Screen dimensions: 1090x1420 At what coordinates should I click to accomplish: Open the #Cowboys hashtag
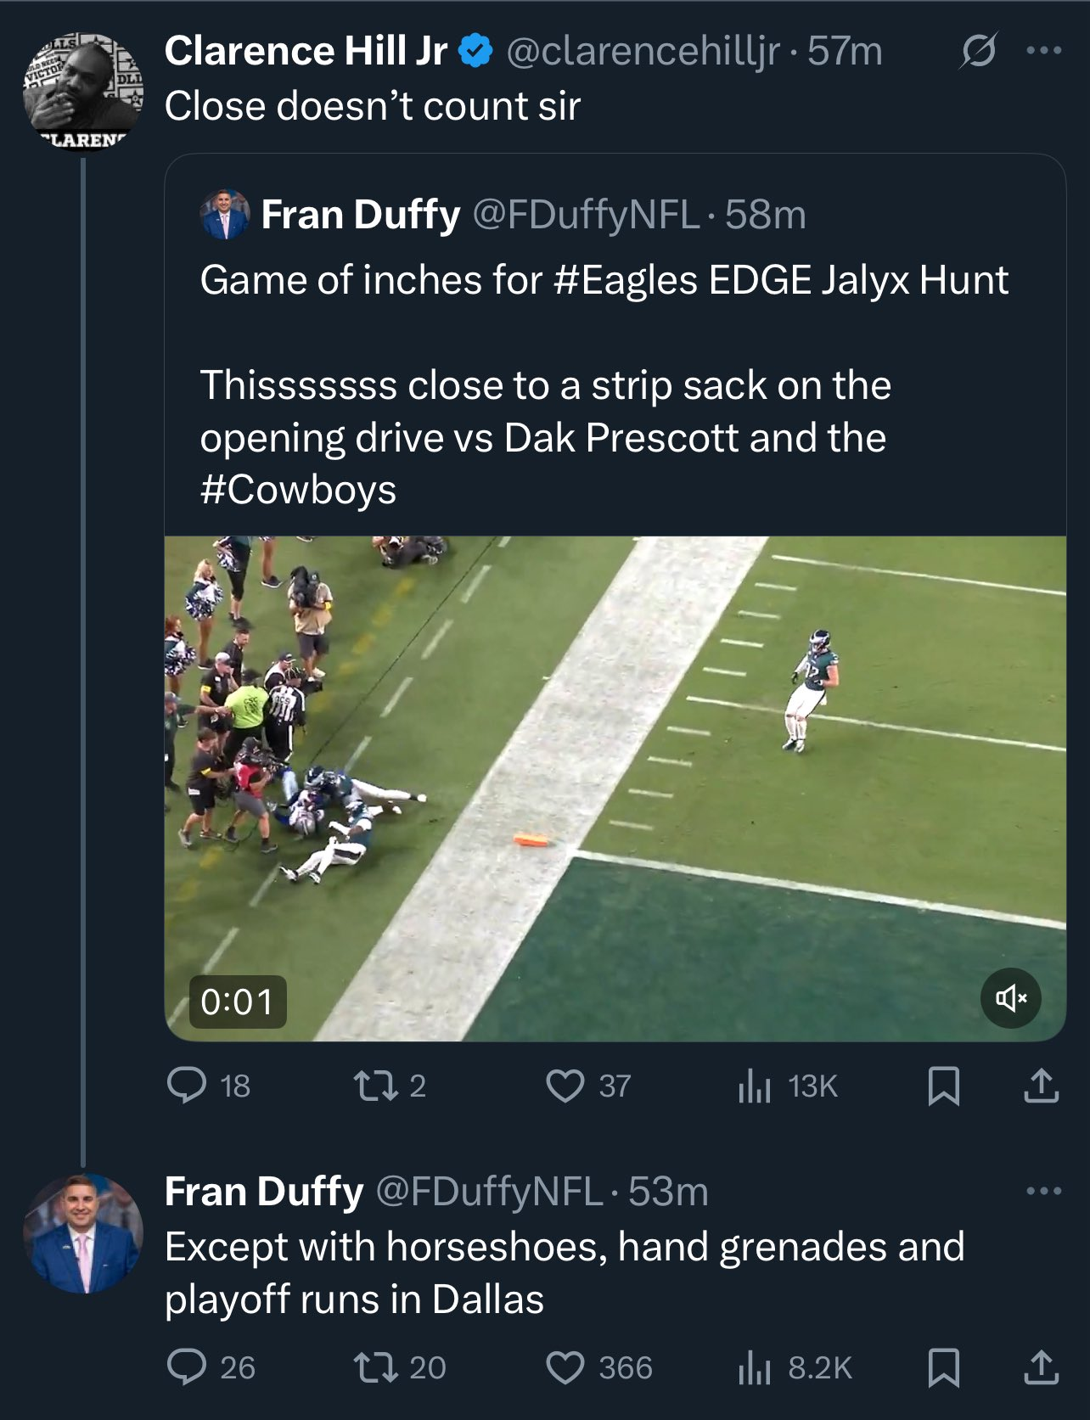pyautogui.click(x=298, y=490)
